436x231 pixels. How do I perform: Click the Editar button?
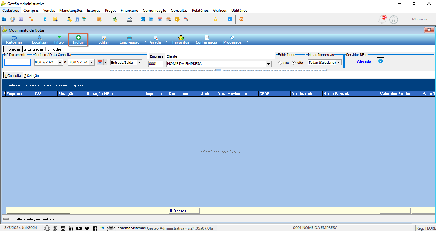[104, 40]
